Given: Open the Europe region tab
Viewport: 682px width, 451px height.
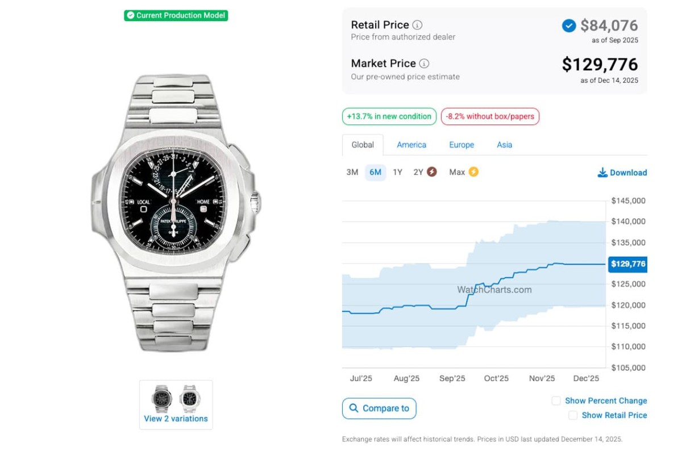Looking at the screenshot, I should 461,145.
